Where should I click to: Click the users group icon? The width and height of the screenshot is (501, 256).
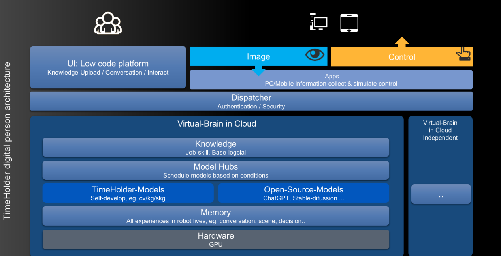(108, 23)
